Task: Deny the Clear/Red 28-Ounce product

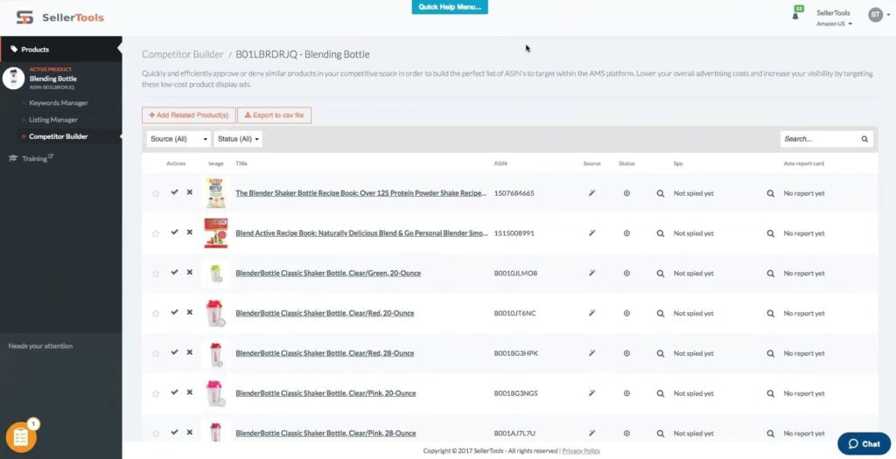Action: pyautogui.click(x=189, y=352)
